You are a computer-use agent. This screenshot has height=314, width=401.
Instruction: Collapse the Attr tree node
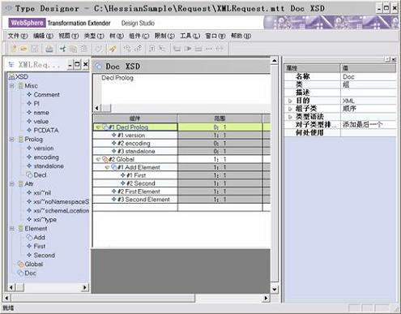(x=12, y=184)
